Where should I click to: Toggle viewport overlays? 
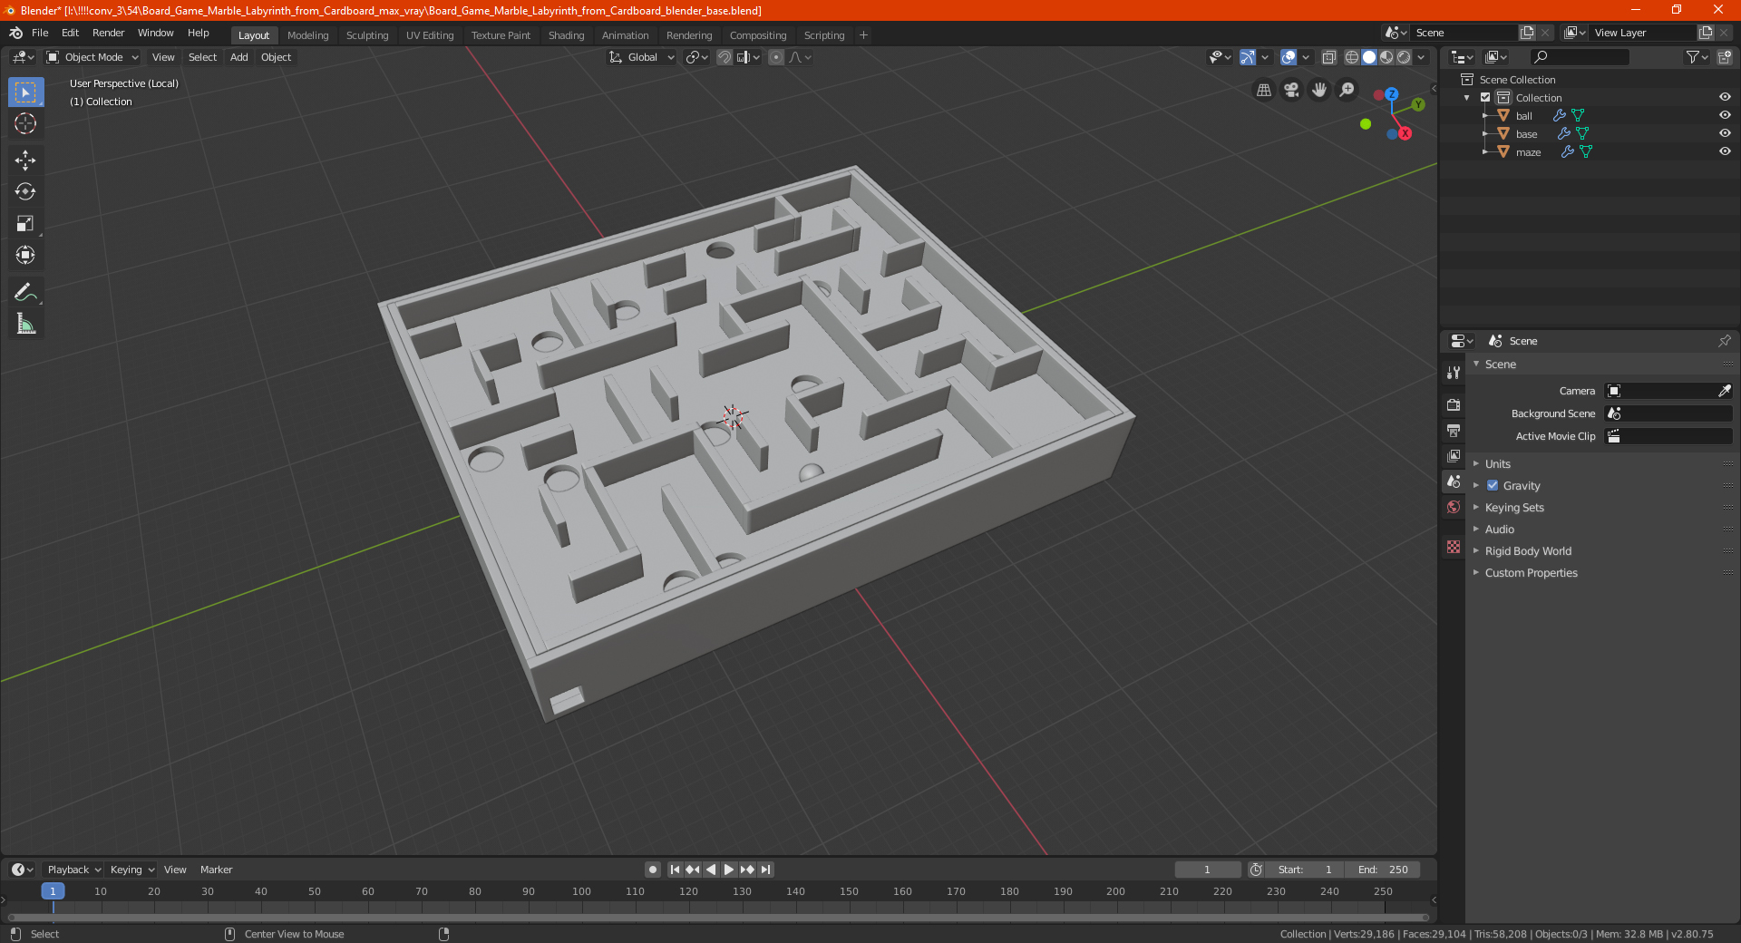click(x=1289, y=57)
